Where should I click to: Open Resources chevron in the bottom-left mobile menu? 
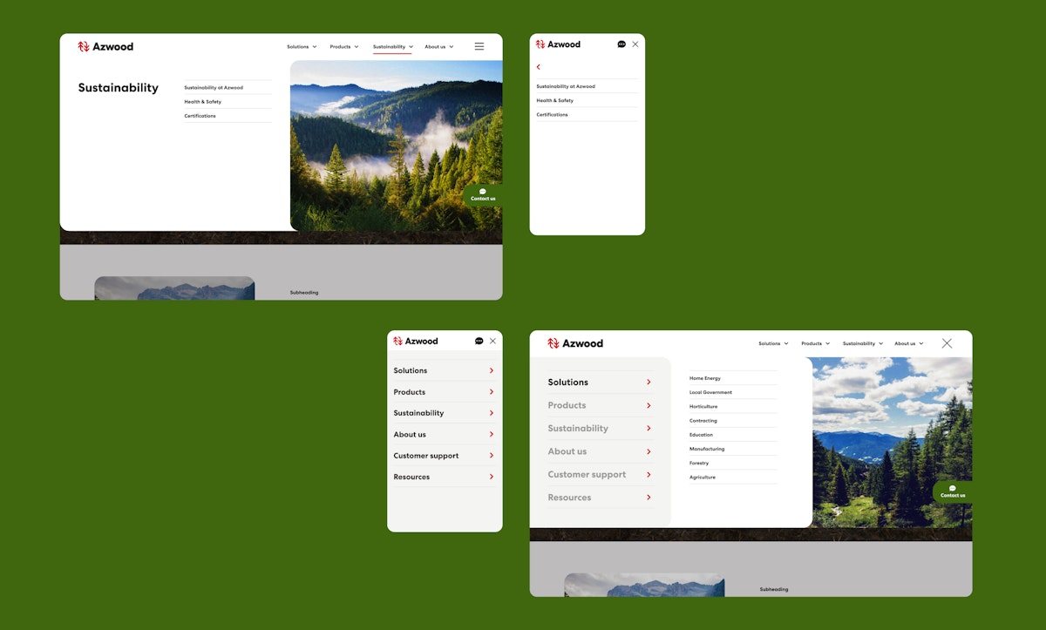coord(492,477)
